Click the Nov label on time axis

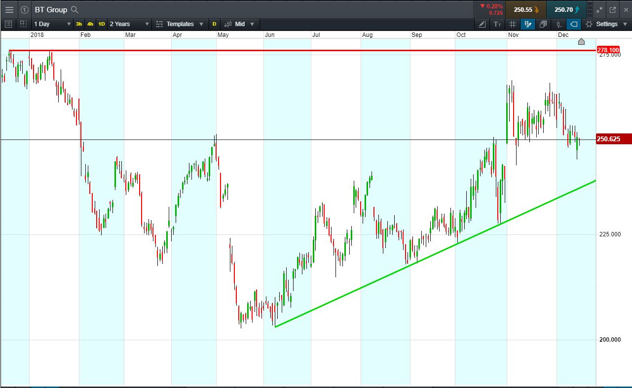tap(513, 35)
